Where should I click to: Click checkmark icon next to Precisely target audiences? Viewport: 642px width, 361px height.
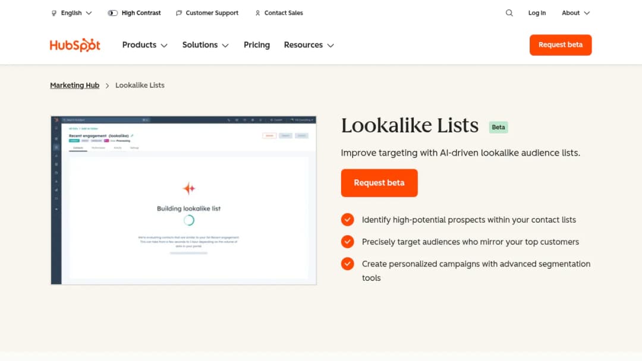[348, 242]
